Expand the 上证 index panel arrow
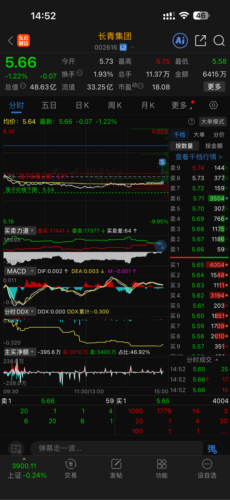Screen dimensions: 230x500 click(x=24, y=459)
